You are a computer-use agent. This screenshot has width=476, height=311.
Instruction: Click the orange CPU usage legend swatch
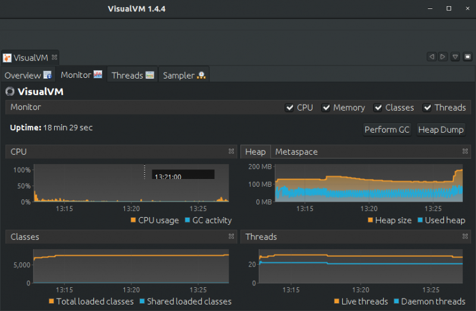[133, 221]
